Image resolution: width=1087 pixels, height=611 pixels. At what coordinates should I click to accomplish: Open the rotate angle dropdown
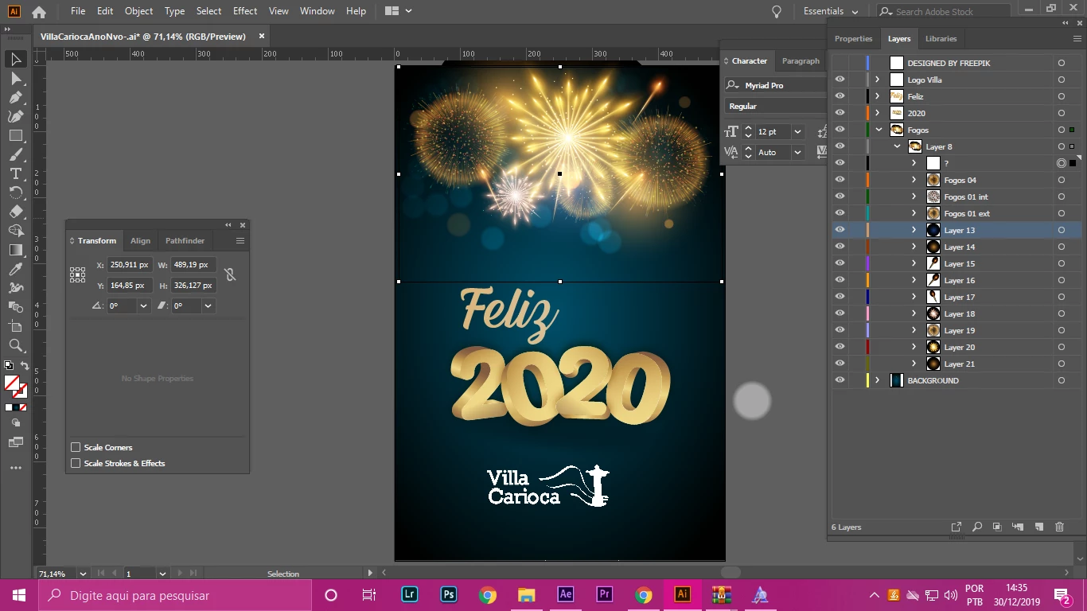coord(143,305)
